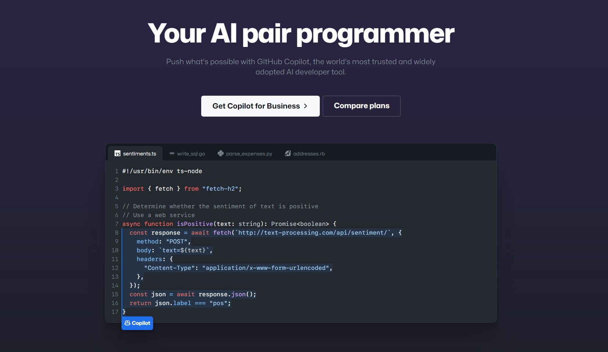
Task: Click line number 12 in the gutter
Action: point(115,268)
